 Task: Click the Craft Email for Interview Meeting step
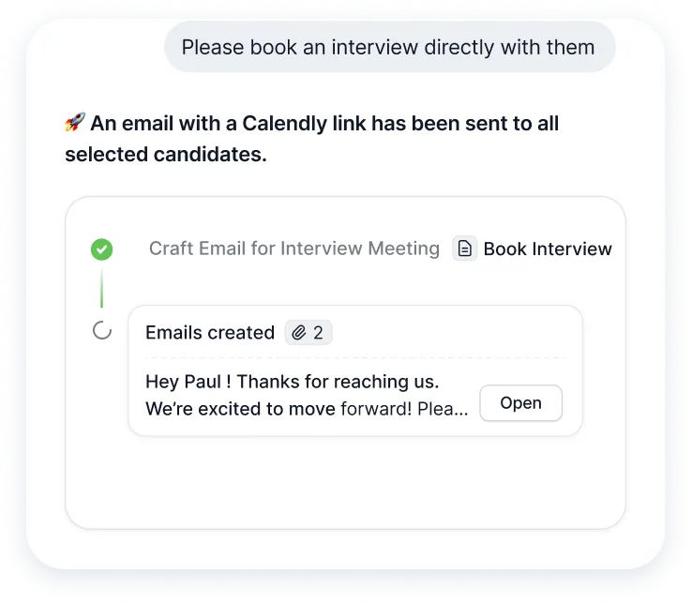coord(294,249)
